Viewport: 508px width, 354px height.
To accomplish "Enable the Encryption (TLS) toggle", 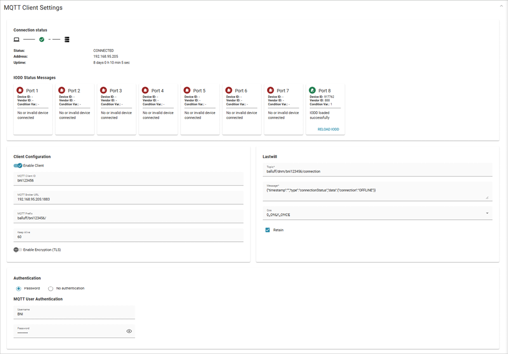I will 16,249.
